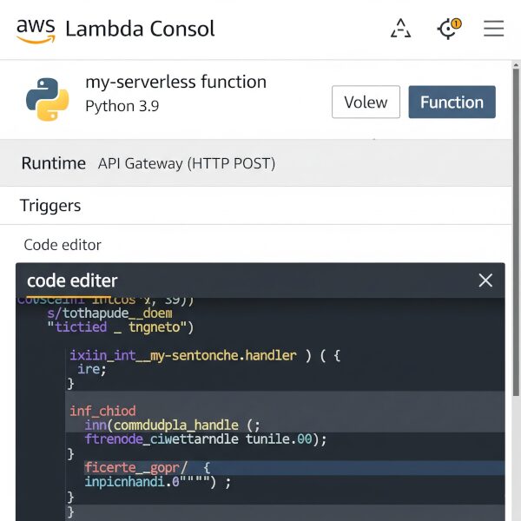Open the hamburger menu
The width and height of the screenshot is (521, 521).
pos(494,29)
